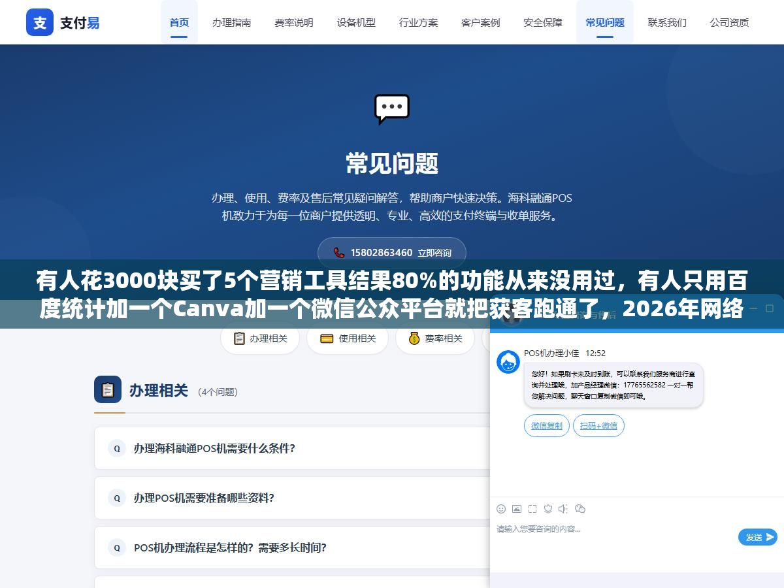This screenshot has width=784, height=588.
Task: Click Q icon for POS机办理流程是怎样的
Action: 117,547
